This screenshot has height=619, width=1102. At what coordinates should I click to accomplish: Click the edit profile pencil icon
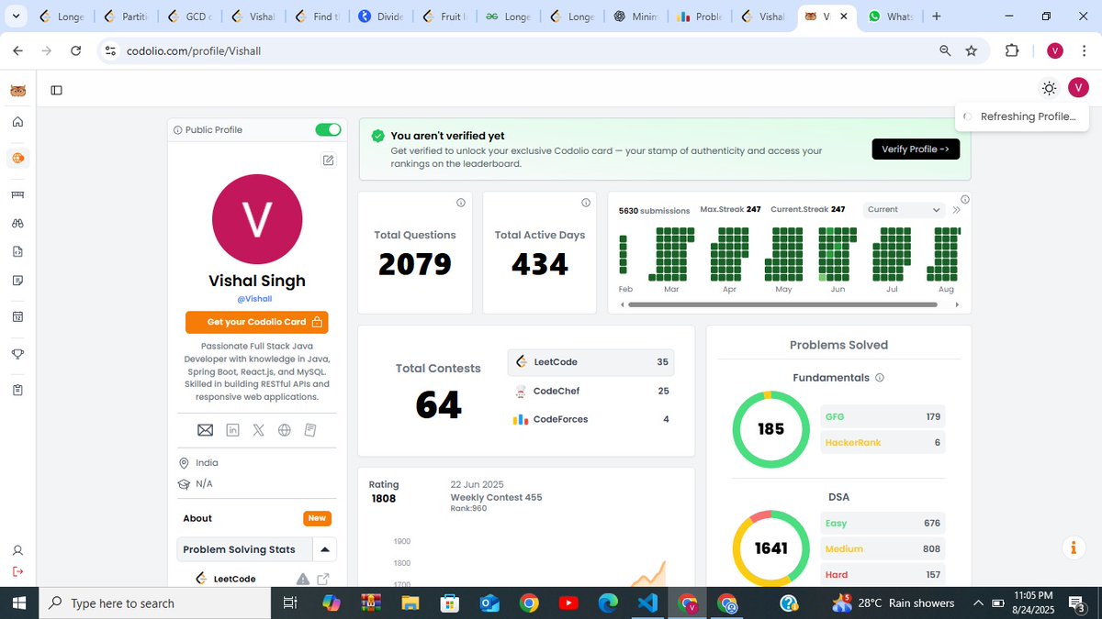pyautogui.click(x=328, y=160)
